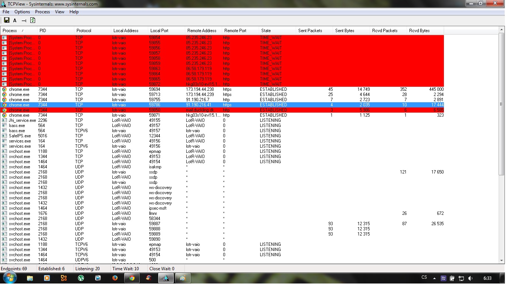Click the vertical scrollbar down arrow
Image resolution: width=523 pixels, height=292 pixels.
click(502, 260)
